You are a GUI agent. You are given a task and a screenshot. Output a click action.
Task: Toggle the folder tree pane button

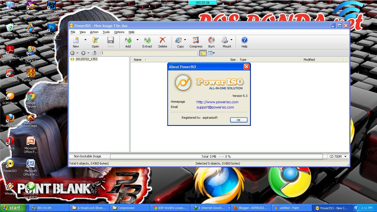203,53
